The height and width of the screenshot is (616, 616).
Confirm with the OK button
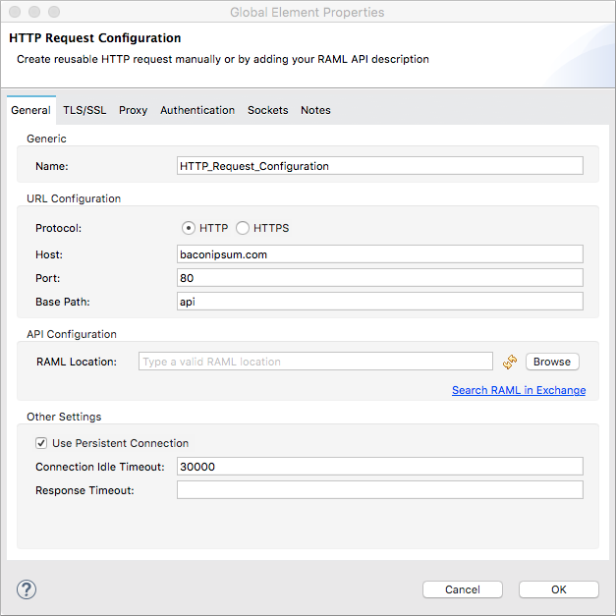559,589
